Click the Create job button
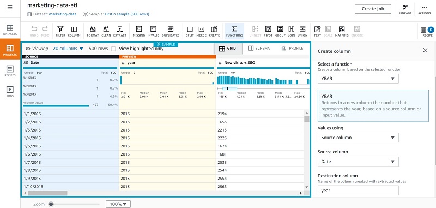 click(x=373, y=9)
